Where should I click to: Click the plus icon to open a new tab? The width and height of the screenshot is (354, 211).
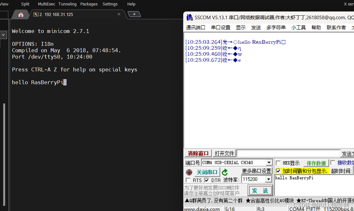[134, 14]
